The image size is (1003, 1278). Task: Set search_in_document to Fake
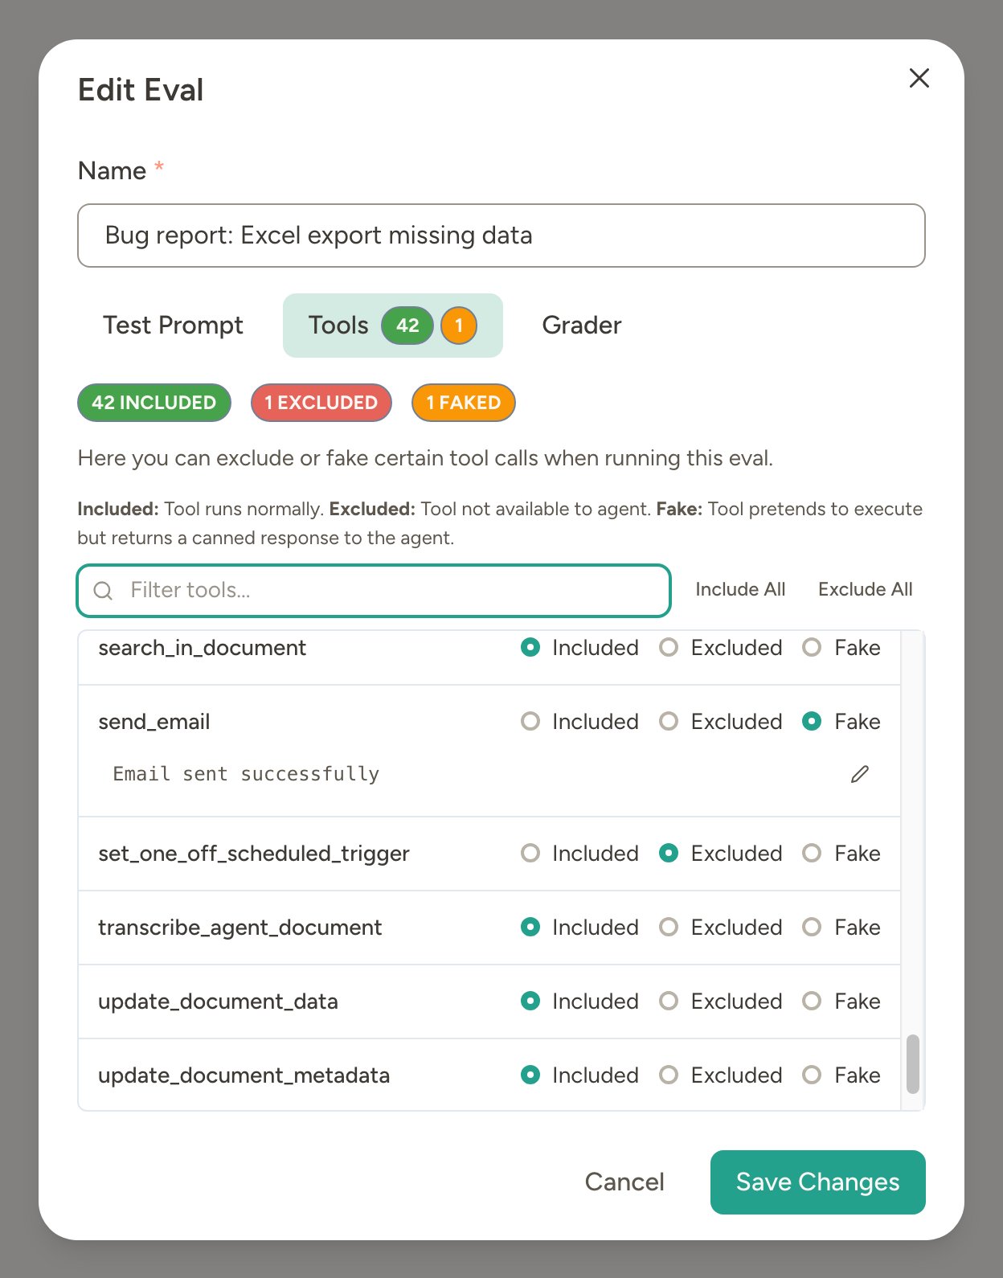(x=812, y=647)
